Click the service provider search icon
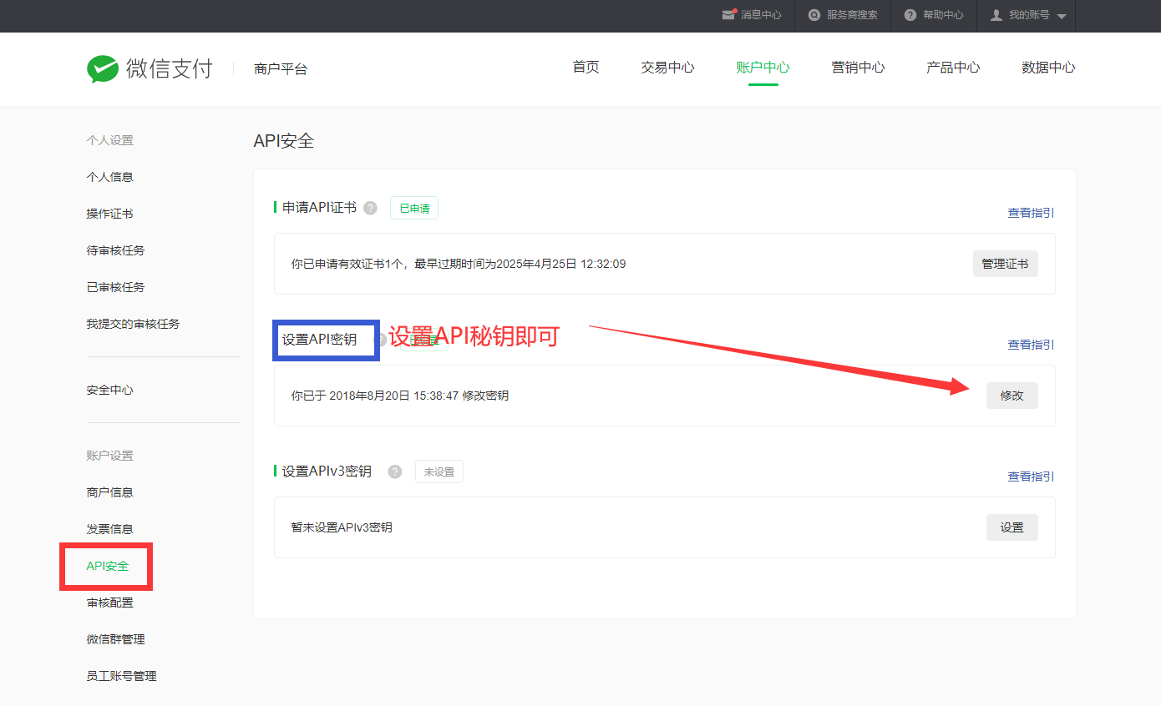This screenshot has height=706, width=1161. 814,15
